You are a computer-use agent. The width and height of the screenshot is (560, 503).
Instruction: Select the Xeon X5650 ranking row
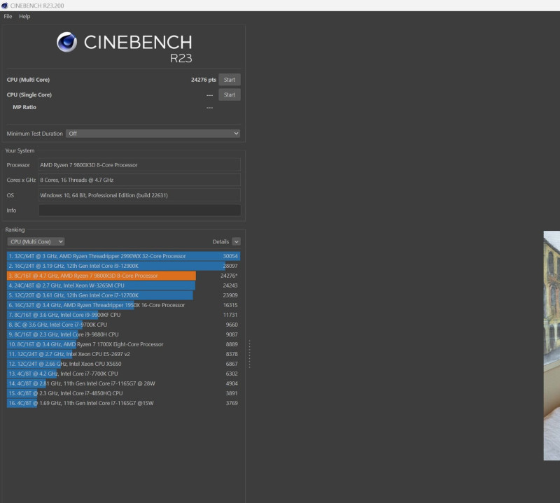[124, 364]
